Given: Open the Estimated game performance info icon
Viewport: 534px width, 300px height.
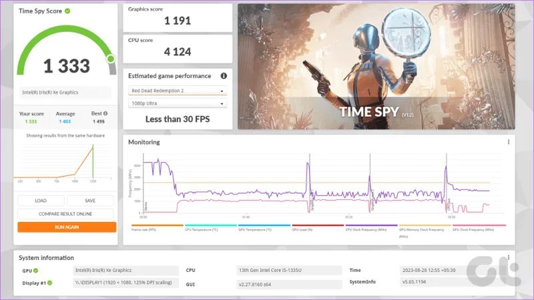Looking at the screenshot, I should (x=224, y=76).
